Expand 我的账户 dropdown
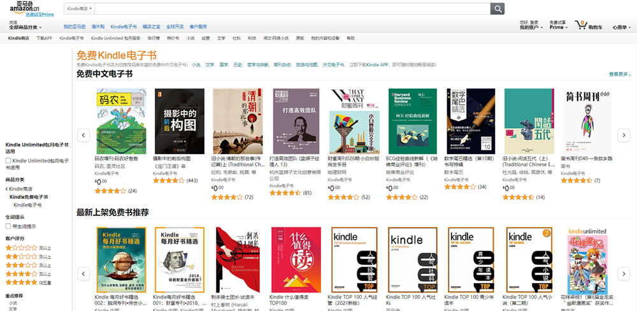The width and height of the screenshot is (637, 311). point(531,27)
